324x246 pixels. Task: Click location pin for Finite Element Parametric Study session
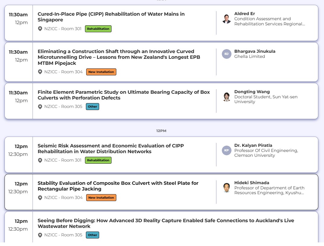(40, 106)
